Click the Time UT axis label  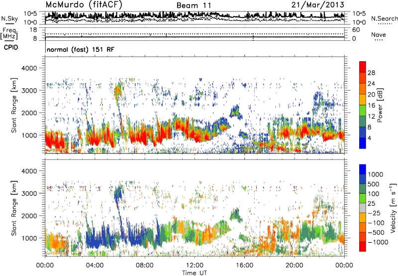[x=195, y=273]
